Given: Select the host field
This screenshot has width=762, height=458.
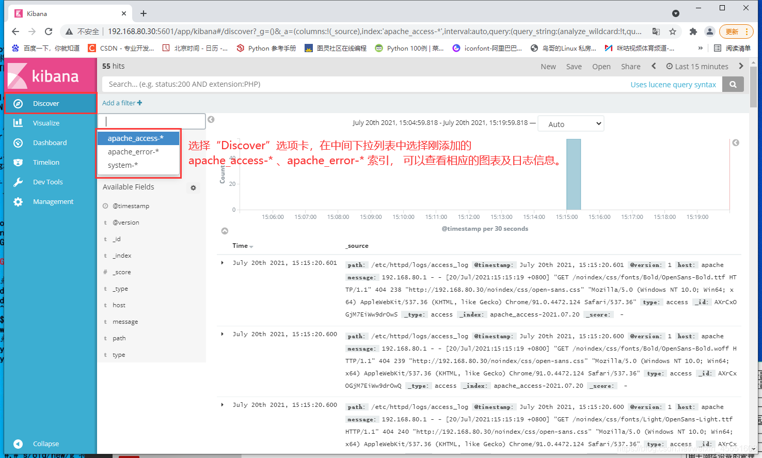Looking at the screenshot, I should point(119,305).
